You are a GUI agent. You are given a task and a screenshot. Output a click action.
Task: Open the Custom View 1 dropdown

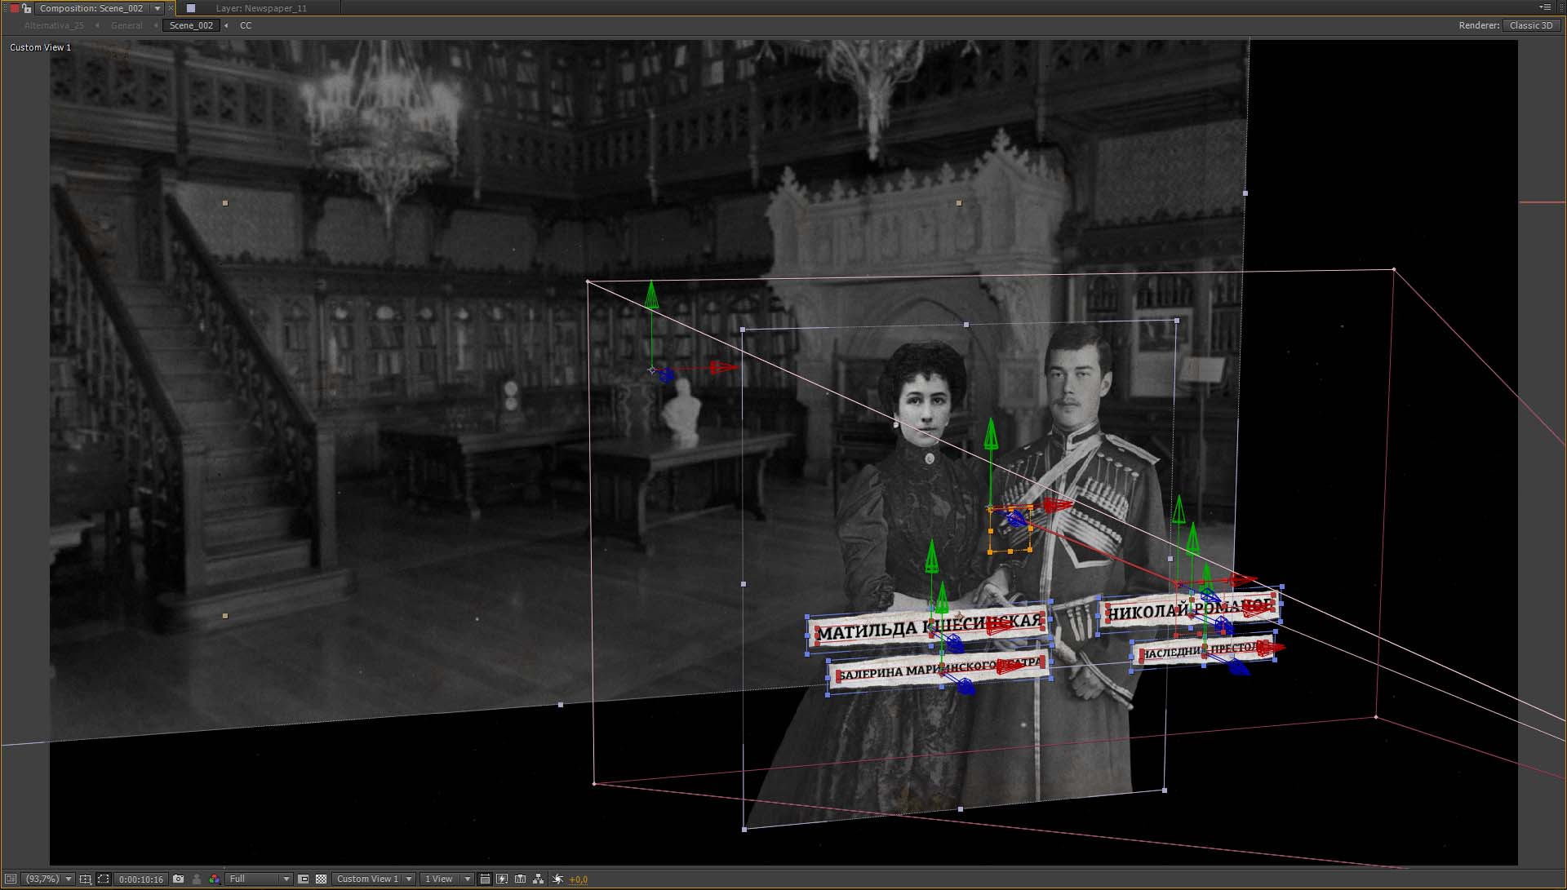click(374, 879)
